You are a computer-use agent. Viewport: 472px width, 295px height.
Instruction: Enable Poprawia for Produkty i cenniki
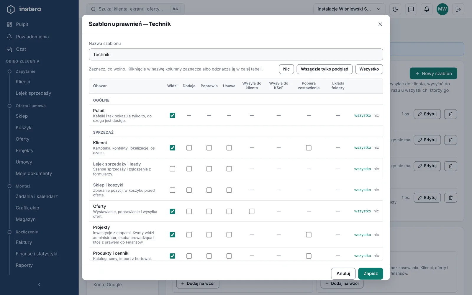click(x=209, y=256)
